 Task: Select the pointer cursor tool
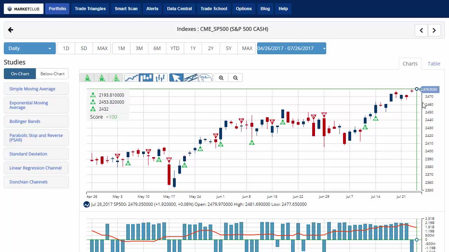[x=176, y=78]
